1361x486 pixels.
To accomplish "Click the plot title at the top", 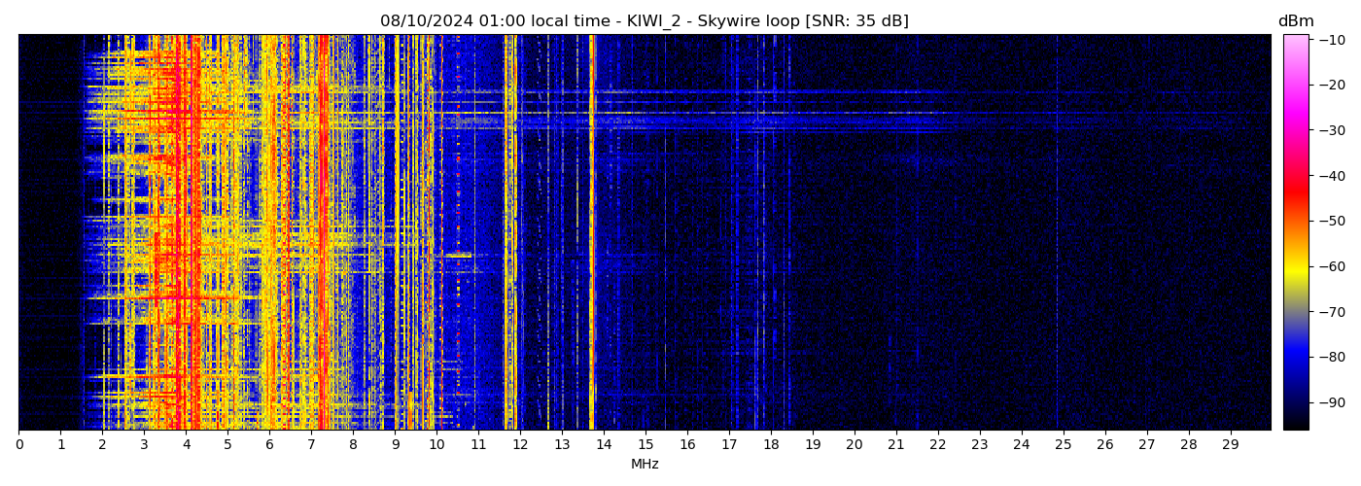I will (x=644, y=21).
